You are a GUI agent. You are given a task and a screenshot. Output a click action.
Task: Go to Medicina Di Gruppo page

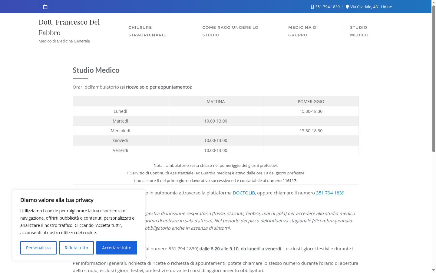(303, 31)
